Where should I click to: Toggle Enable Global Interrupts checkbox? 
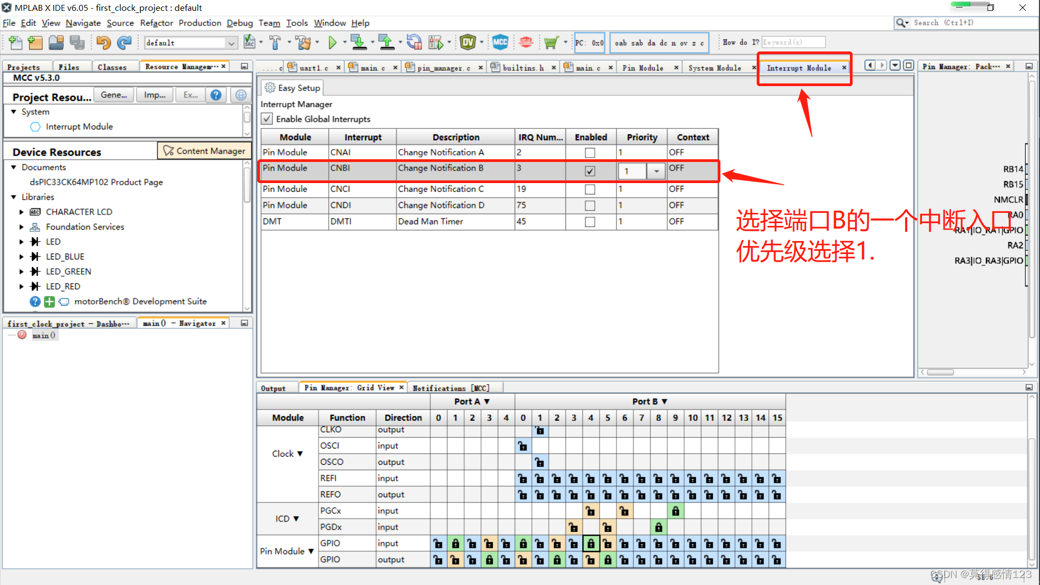pos(267,119)
